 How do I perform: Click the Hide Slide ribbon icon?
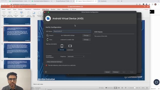click(x=34, y=14)
